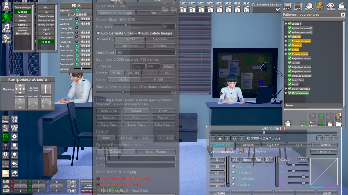Viewport: 348px width, 195px height.
Task: Click the + More + button
Action: (x=324, y=152)
